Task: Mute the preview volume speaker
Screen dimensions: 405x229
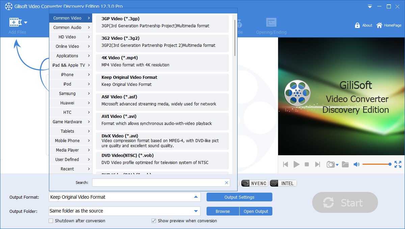Action: [x=356, y=164]
